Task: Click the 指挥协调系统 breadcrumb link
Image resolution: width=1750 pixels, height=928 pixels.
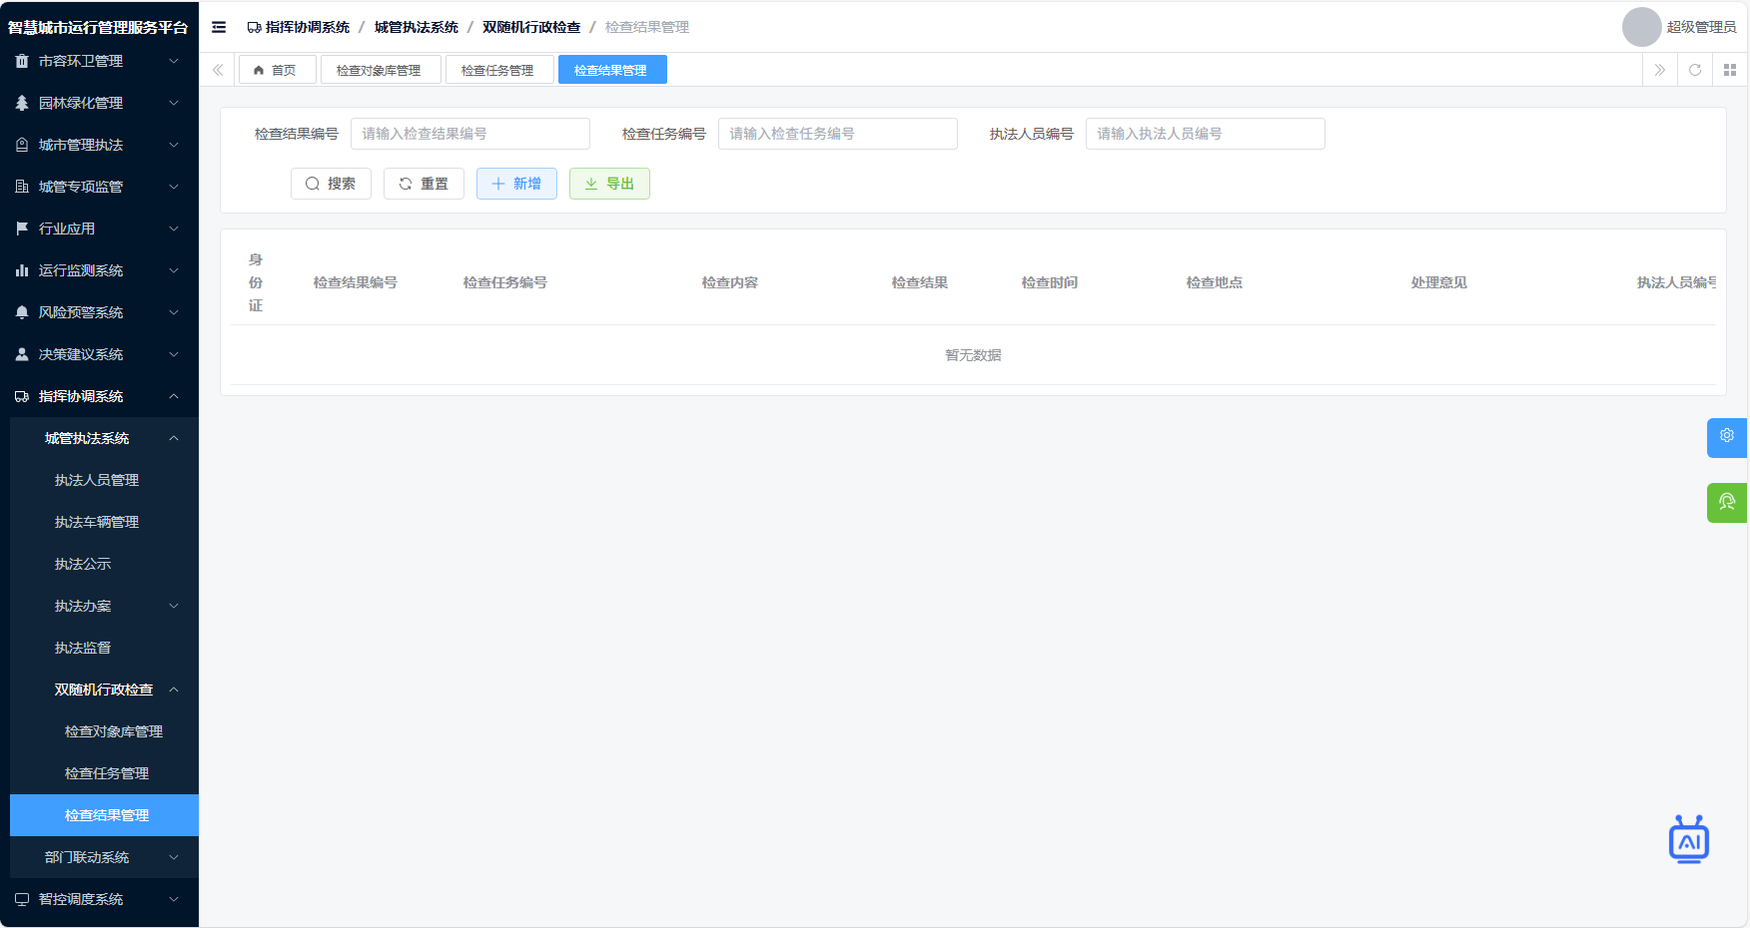Action: 299,27
